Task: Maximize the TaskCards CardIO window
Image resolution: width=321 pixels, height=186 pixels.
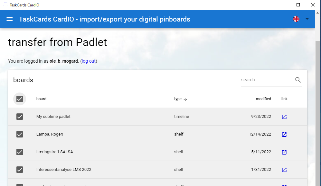Action: pyautogui.click(x=298, y=5)
